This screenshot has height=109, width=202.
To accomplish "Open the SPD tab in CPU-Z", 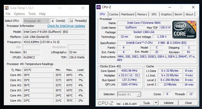I will pyautogui.click(x=154, y=14).
